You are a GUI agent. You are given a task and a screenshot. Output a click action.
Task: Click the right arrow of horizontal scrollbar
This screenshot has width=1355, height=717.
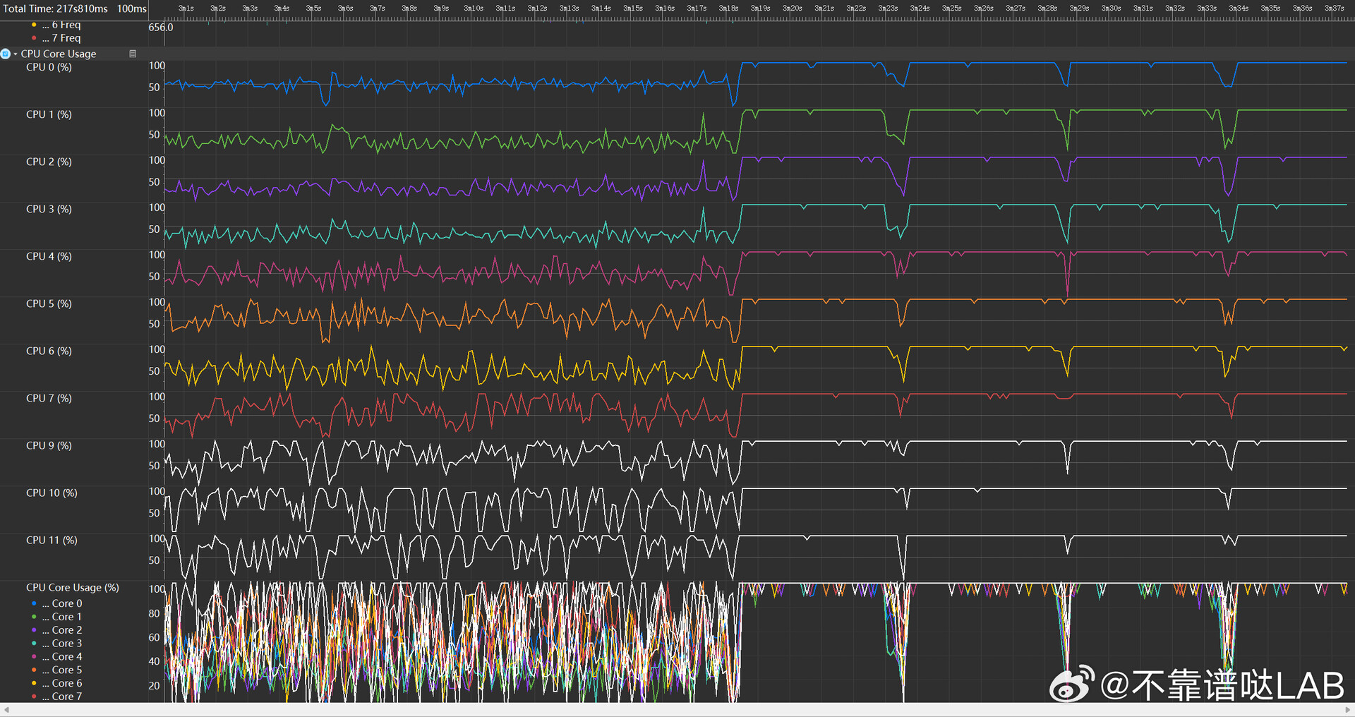point(1348,710)
